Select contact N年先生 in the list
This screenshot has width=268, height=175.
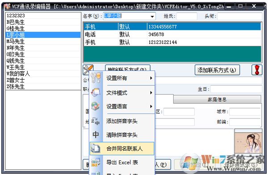[x=43, y=48]
